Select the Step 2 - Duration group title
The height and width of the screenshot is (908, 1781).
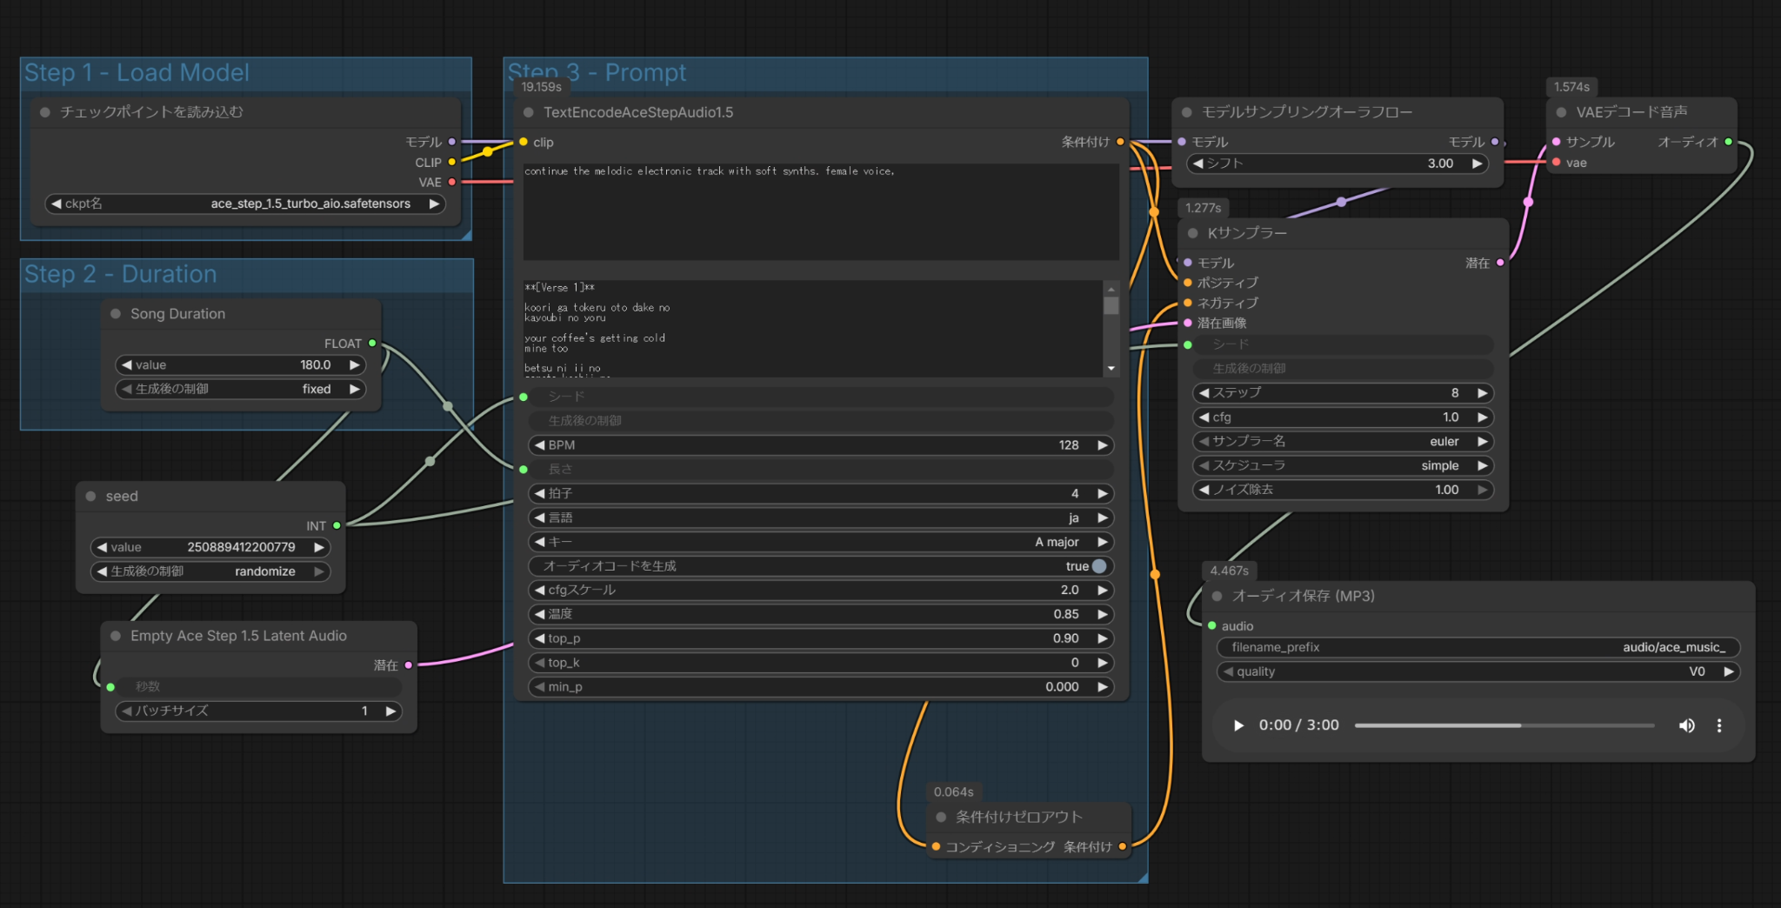pyautogui.click(x=120, y=274)
